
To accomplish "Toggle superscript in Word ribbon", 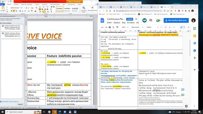I will 25,11.
